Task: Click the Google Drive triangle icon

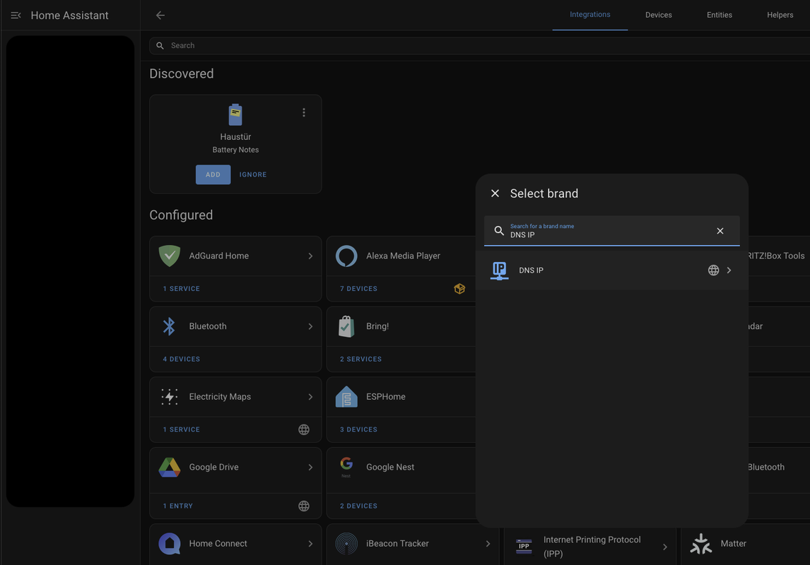Action: click(170, 467)
